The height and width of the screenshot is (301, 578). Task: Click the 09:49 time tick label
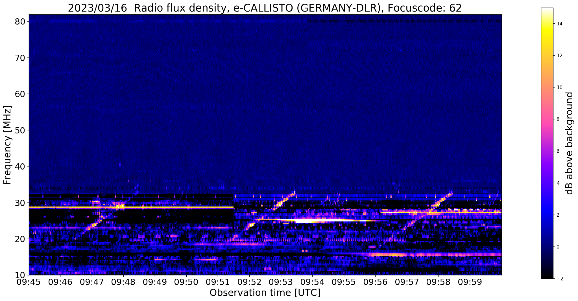point(155,282)
